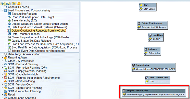The height and width of the screenshot is (99, 190).
Task: Expand the Data Target Administration folder
Action: pos(2,54)
